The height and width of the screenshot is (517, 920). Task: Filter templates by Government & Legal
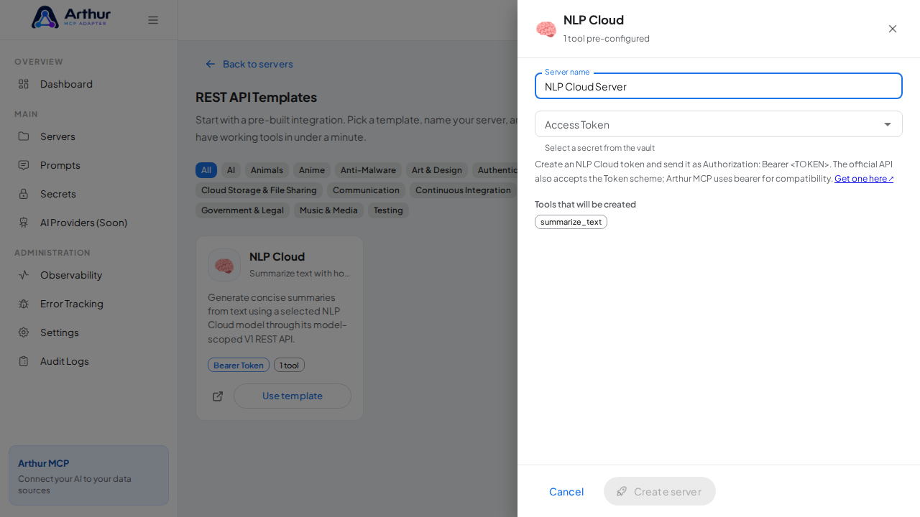242,210
